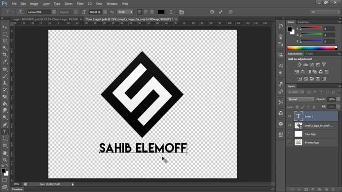
Task: Select the Rectangular Marquee tool
Action: (5, 34)
